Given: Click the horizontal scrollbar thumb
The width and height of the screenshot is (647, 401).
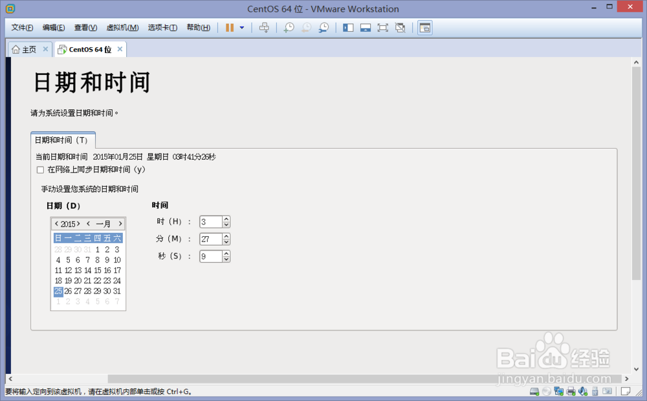Looking at the screenshot, I should coord(364,379).
